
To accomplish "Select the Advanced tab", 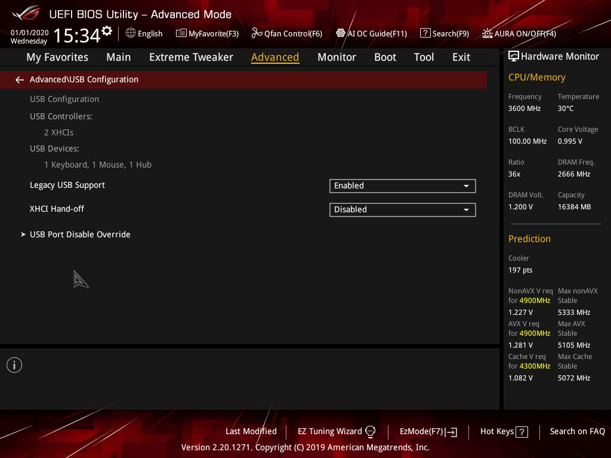I will tap(275, 57).
